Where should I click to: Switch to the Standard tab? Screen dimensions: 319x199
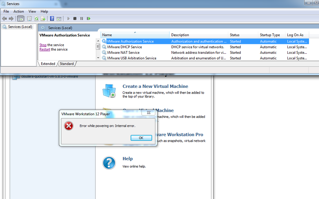[67, 64]
